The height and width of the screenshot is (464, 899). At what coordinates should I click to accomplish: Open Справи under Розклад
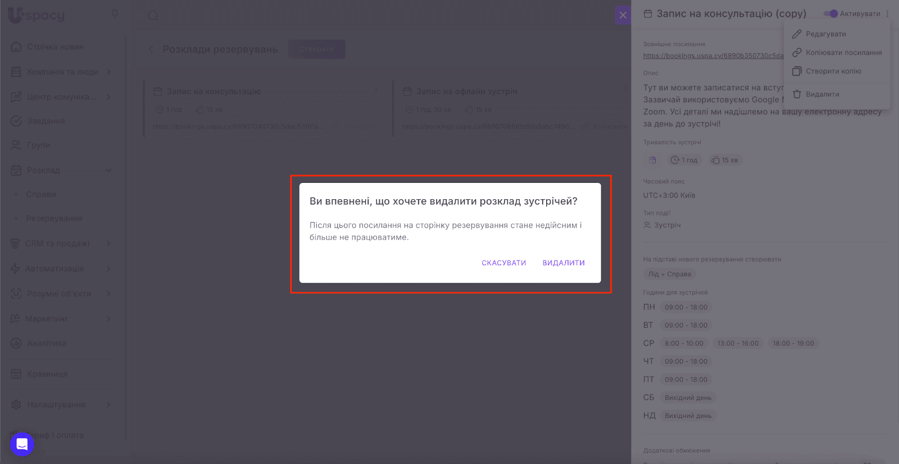click(x=41, y=194)
